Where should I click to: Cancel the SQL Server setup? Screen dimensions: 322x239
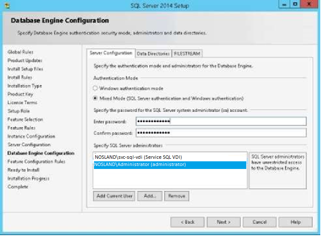tap(259, 222)
